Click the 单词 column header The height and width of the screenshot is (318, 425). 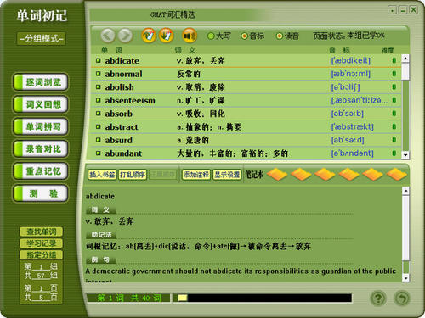pos(111,50)
